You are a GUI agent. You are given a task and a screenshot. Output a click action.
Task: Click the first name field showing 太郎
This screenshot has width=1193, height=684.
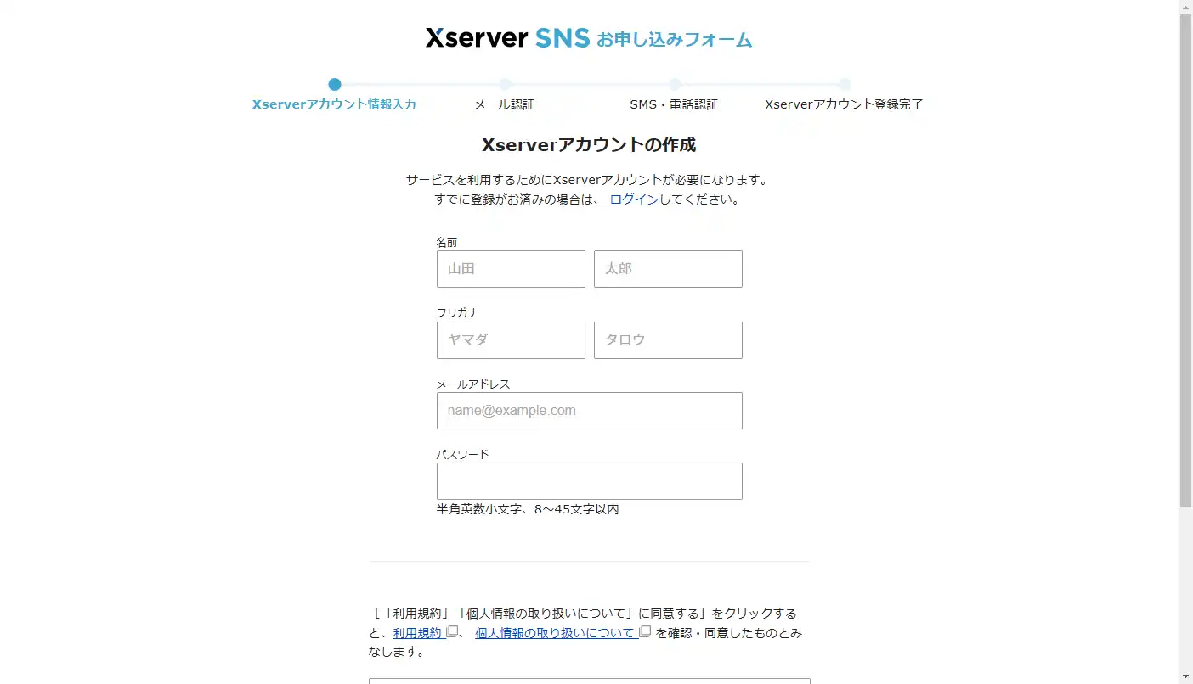pos(668,269)
